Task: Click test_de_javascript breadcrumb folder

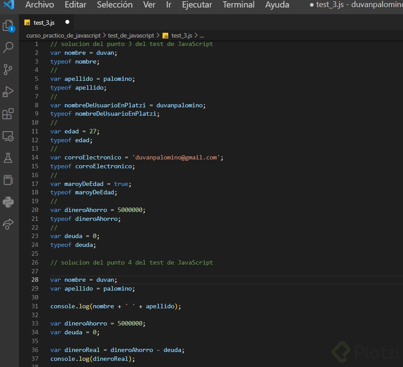Action: [131, 35]
